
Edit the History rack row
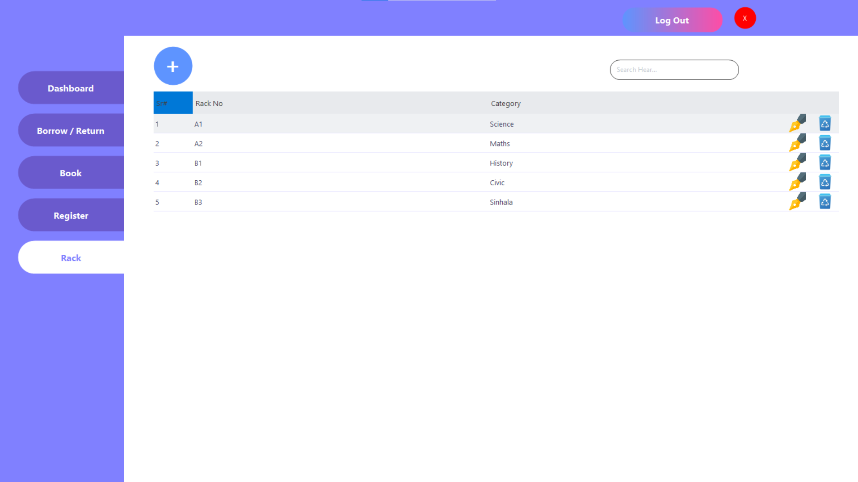click(x=797, y=162)
